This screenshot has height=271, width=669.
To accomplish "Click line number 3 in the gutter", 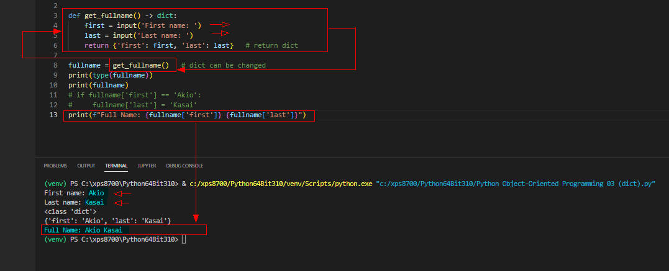I will (x=55, y=16).
